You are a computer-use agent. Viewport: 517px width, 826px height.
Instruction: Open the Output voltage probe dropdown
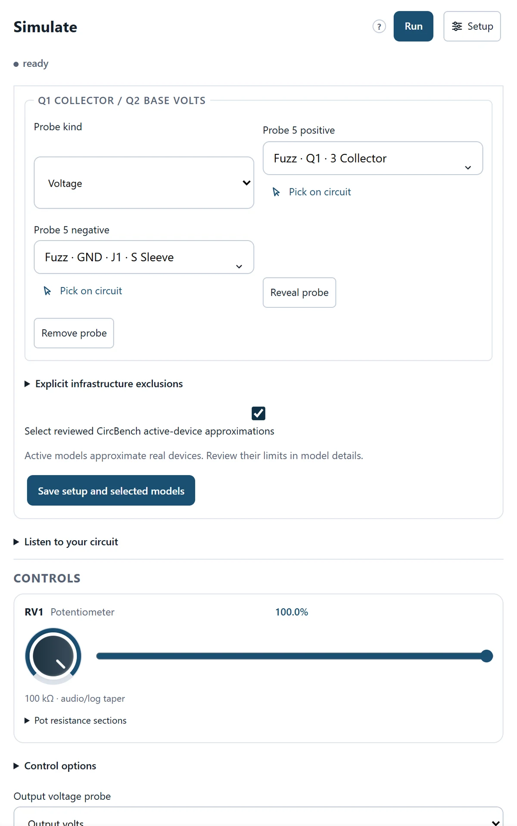point(258,818)
